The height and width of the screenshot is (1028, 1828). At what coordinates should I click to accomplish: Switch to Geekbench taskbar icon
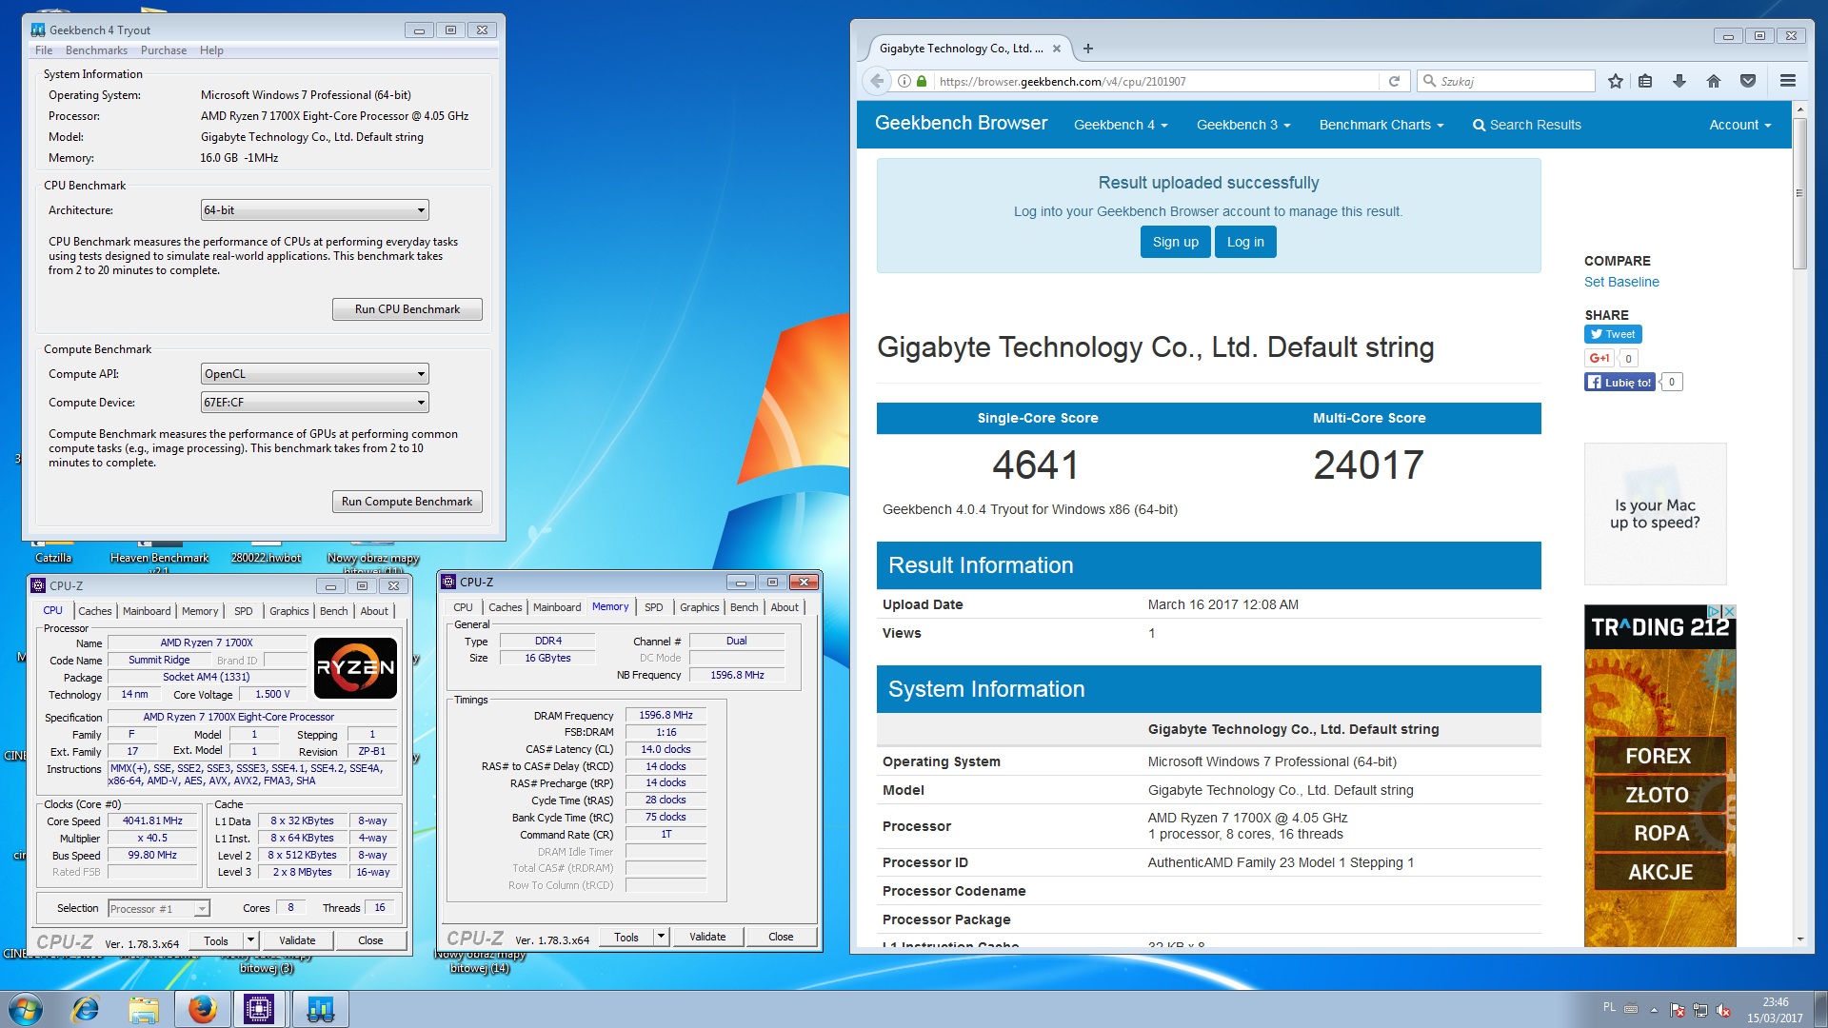[x=320, y=1009]
